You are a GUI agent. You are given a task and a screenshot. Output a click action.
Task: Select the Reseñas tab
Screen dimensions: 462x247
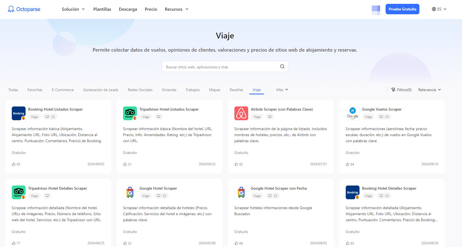coord(236,90)
